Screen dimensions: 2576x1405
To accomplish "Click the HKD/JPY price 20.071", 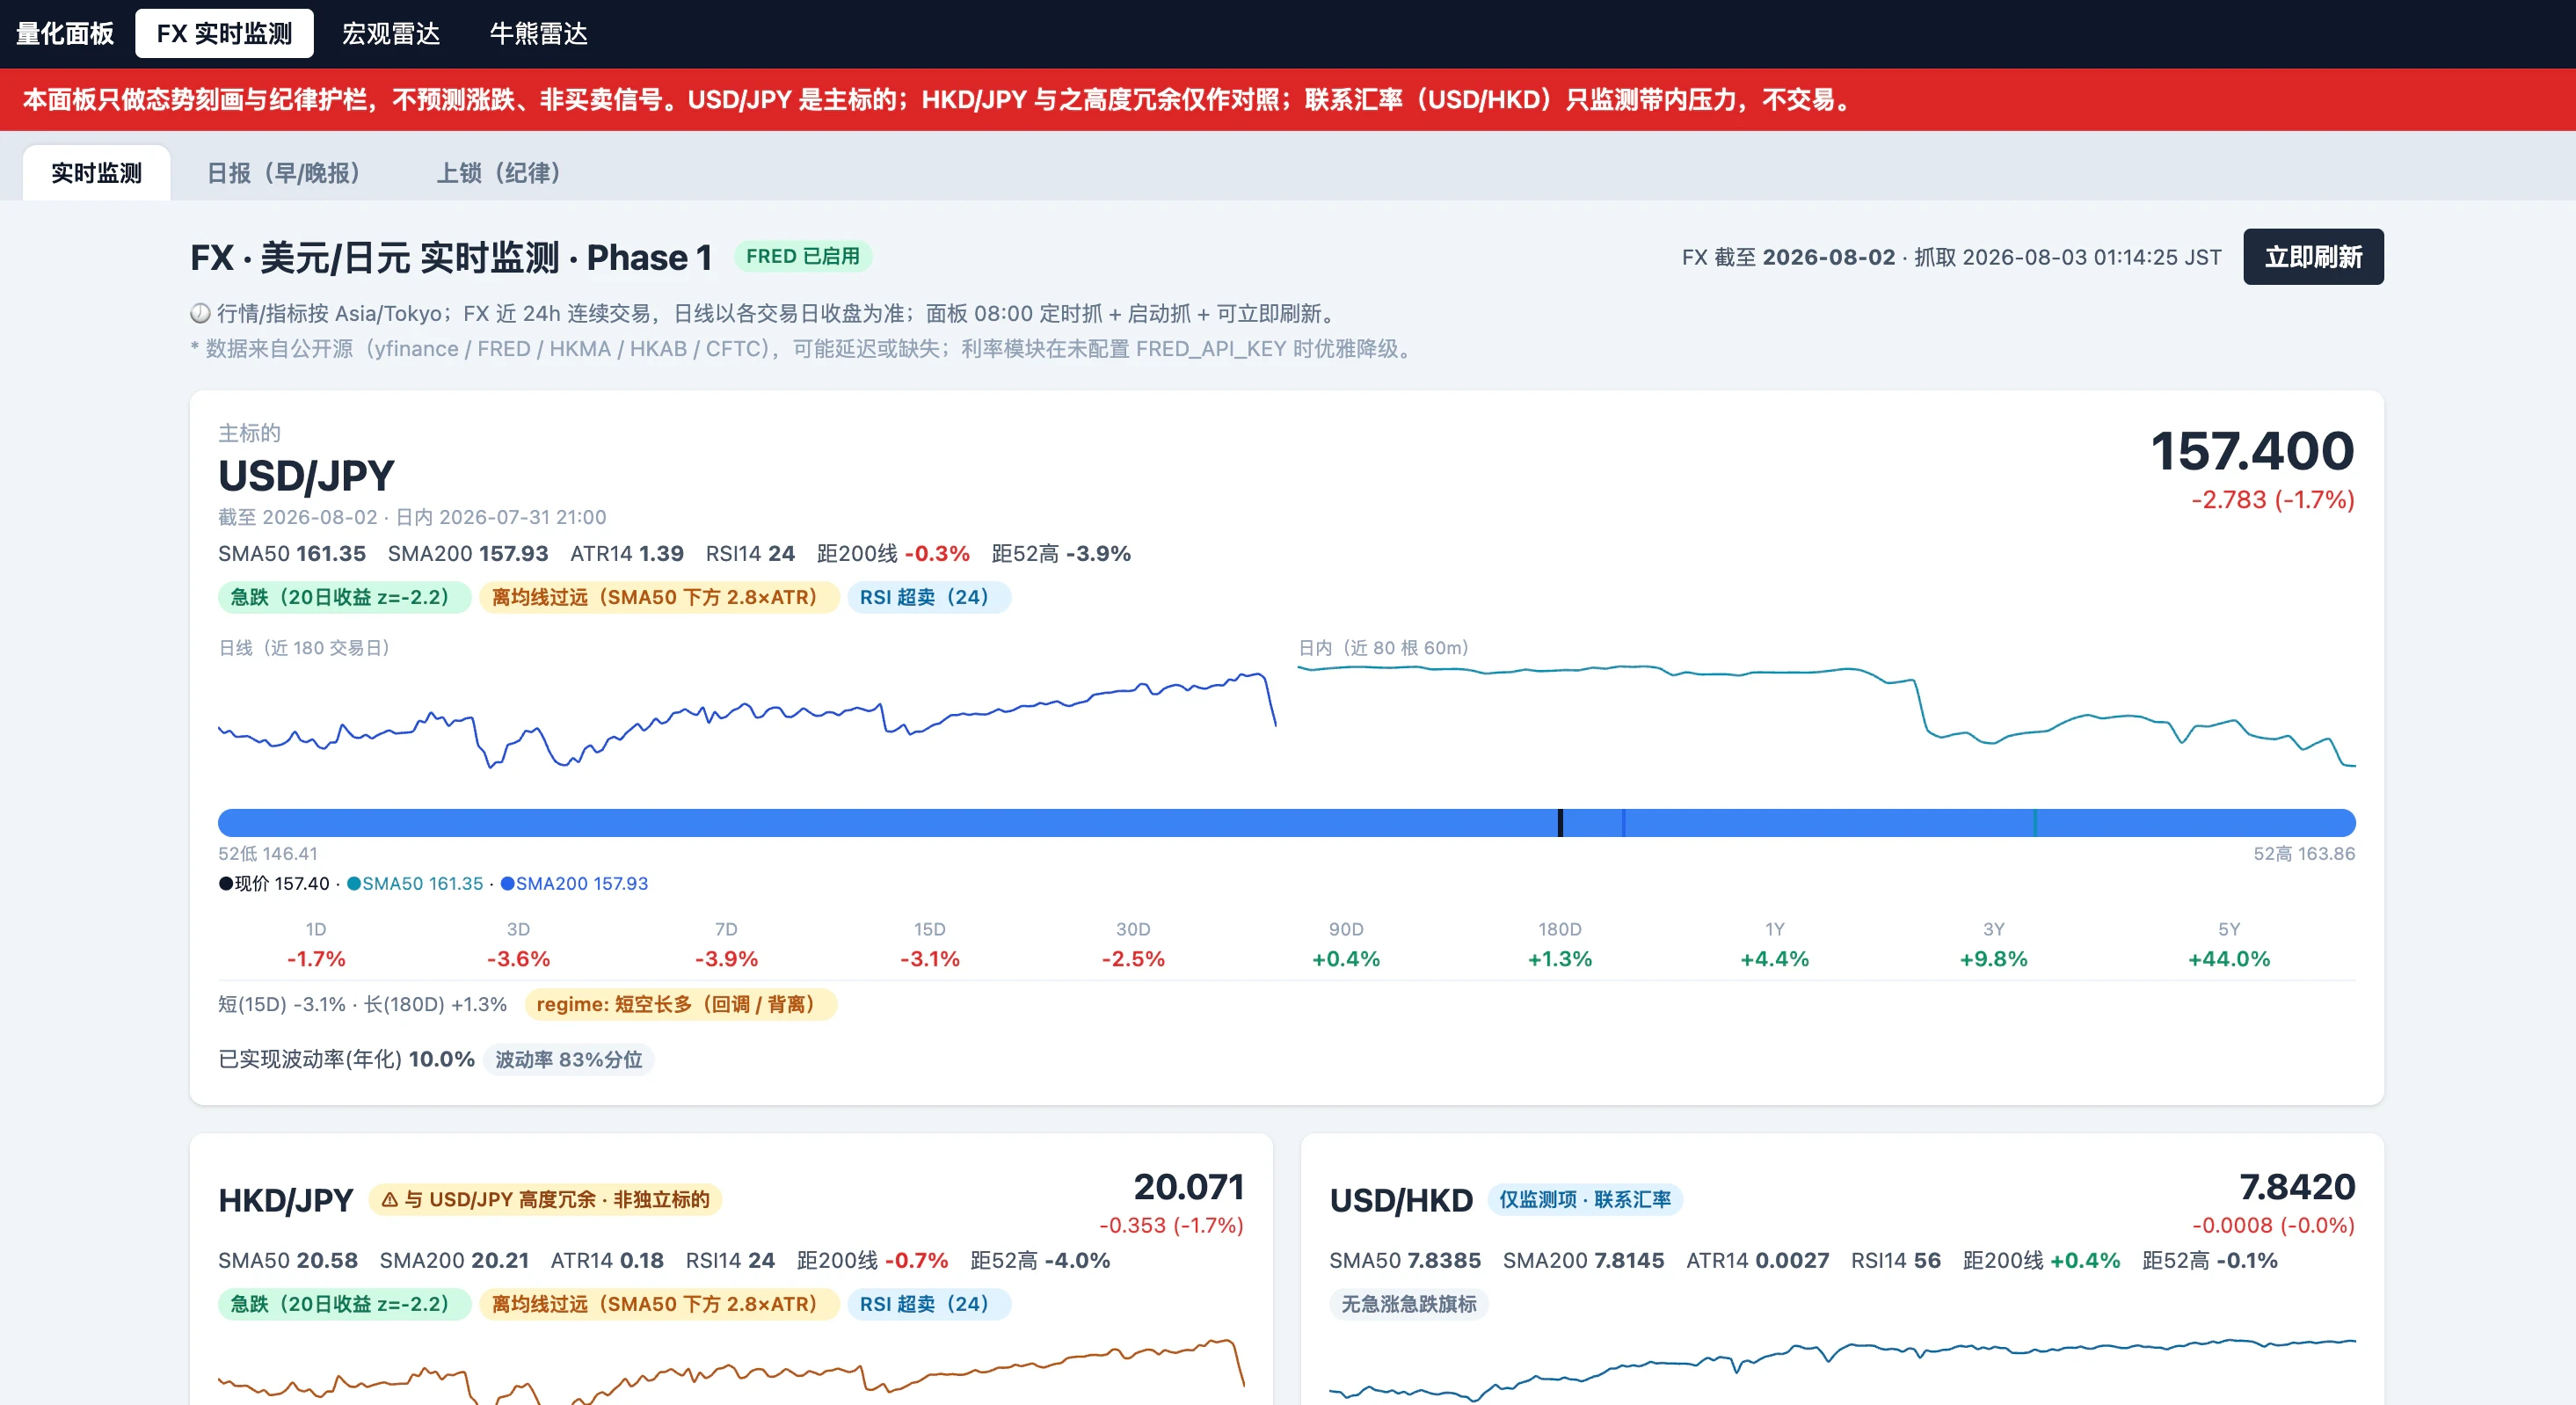I will 1189,1187.
